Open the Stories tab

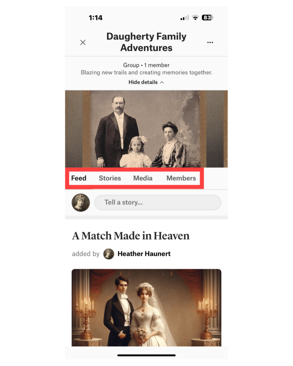110,178
